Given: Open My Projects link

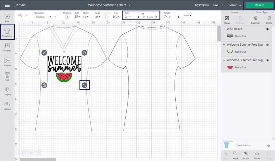Looking at the screenshot, I should (202, 5).
